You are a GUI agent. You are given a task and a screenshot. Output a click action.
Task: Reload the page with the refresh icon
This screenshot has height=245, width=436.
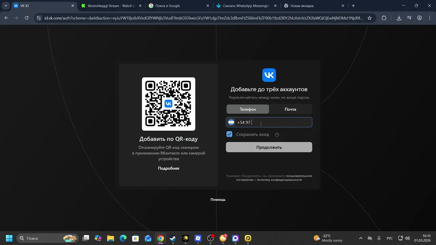tap(27, 18)
